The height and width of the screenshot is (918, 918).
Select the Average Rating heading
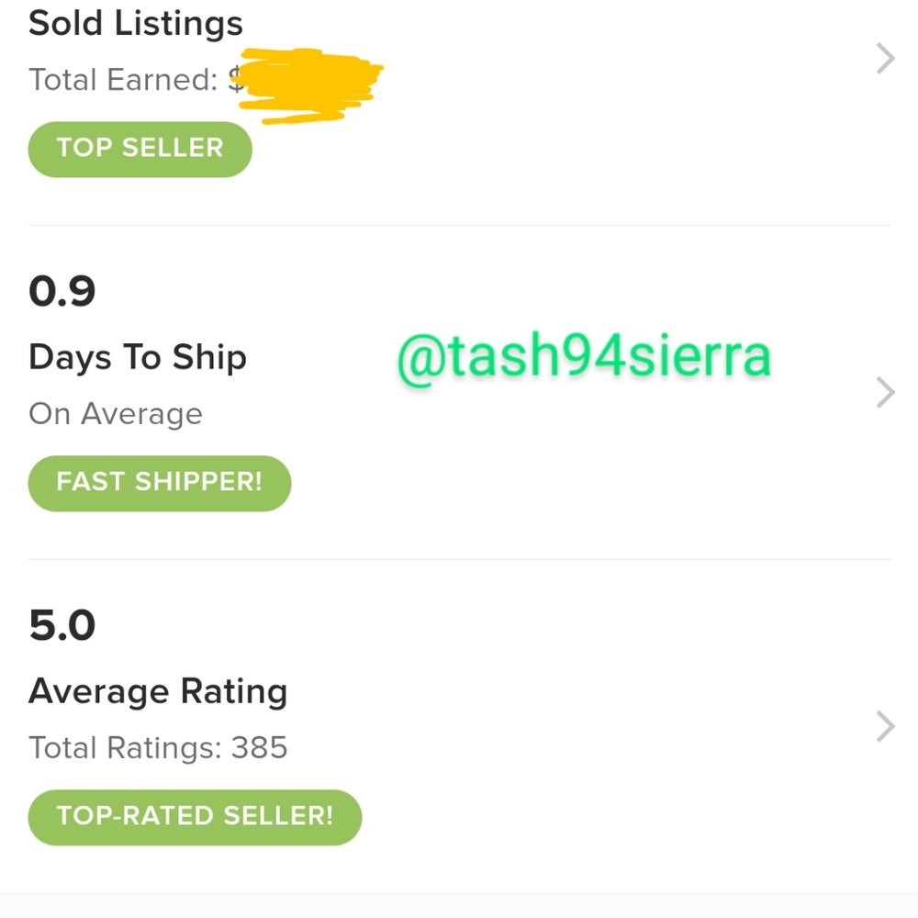coord(158,690)
